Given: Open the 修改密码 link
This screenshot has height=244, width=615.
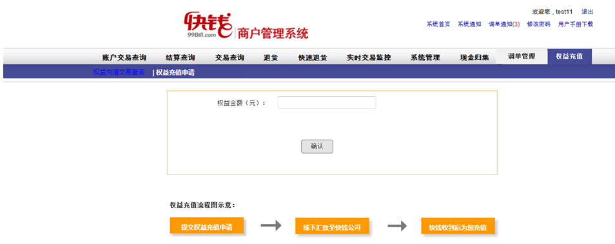Looking at the screenshot, I should [x=538, y=24].
